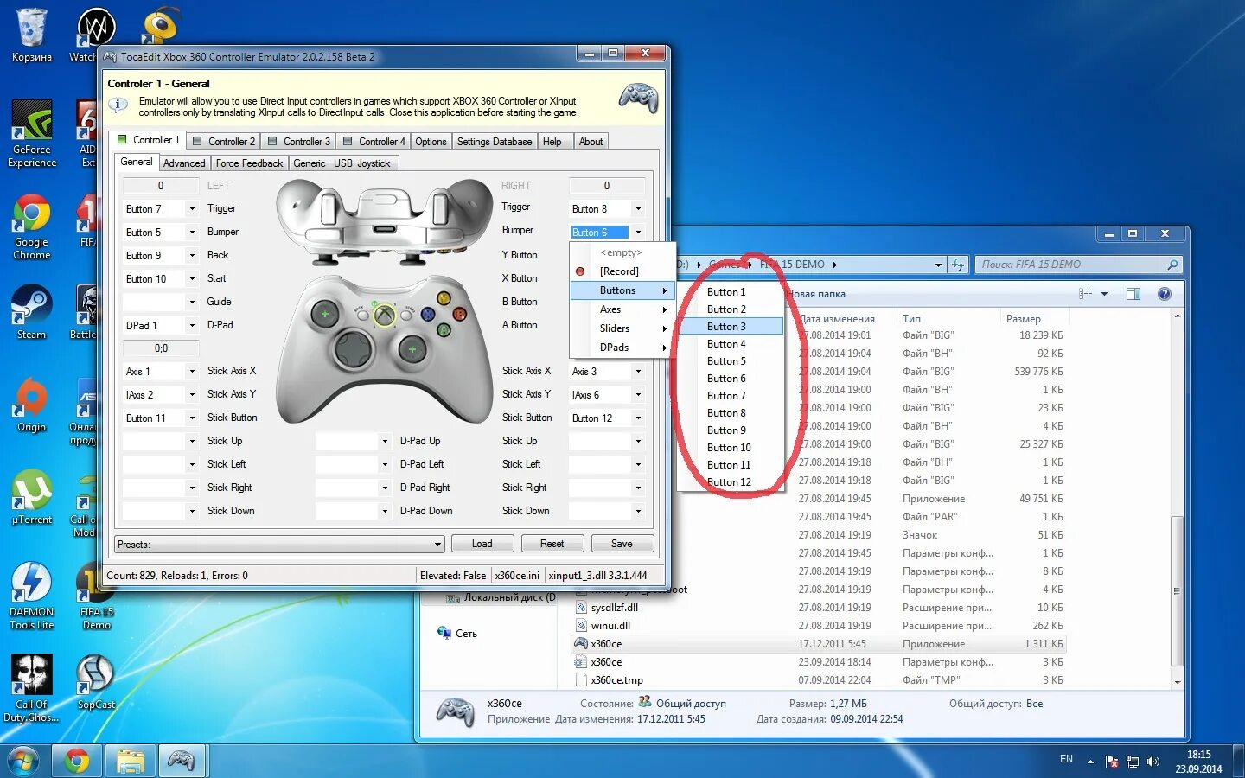The image size is (1245, 778).
Task: Launch µTorrent from the desktop
Action: tap(32, 497)
